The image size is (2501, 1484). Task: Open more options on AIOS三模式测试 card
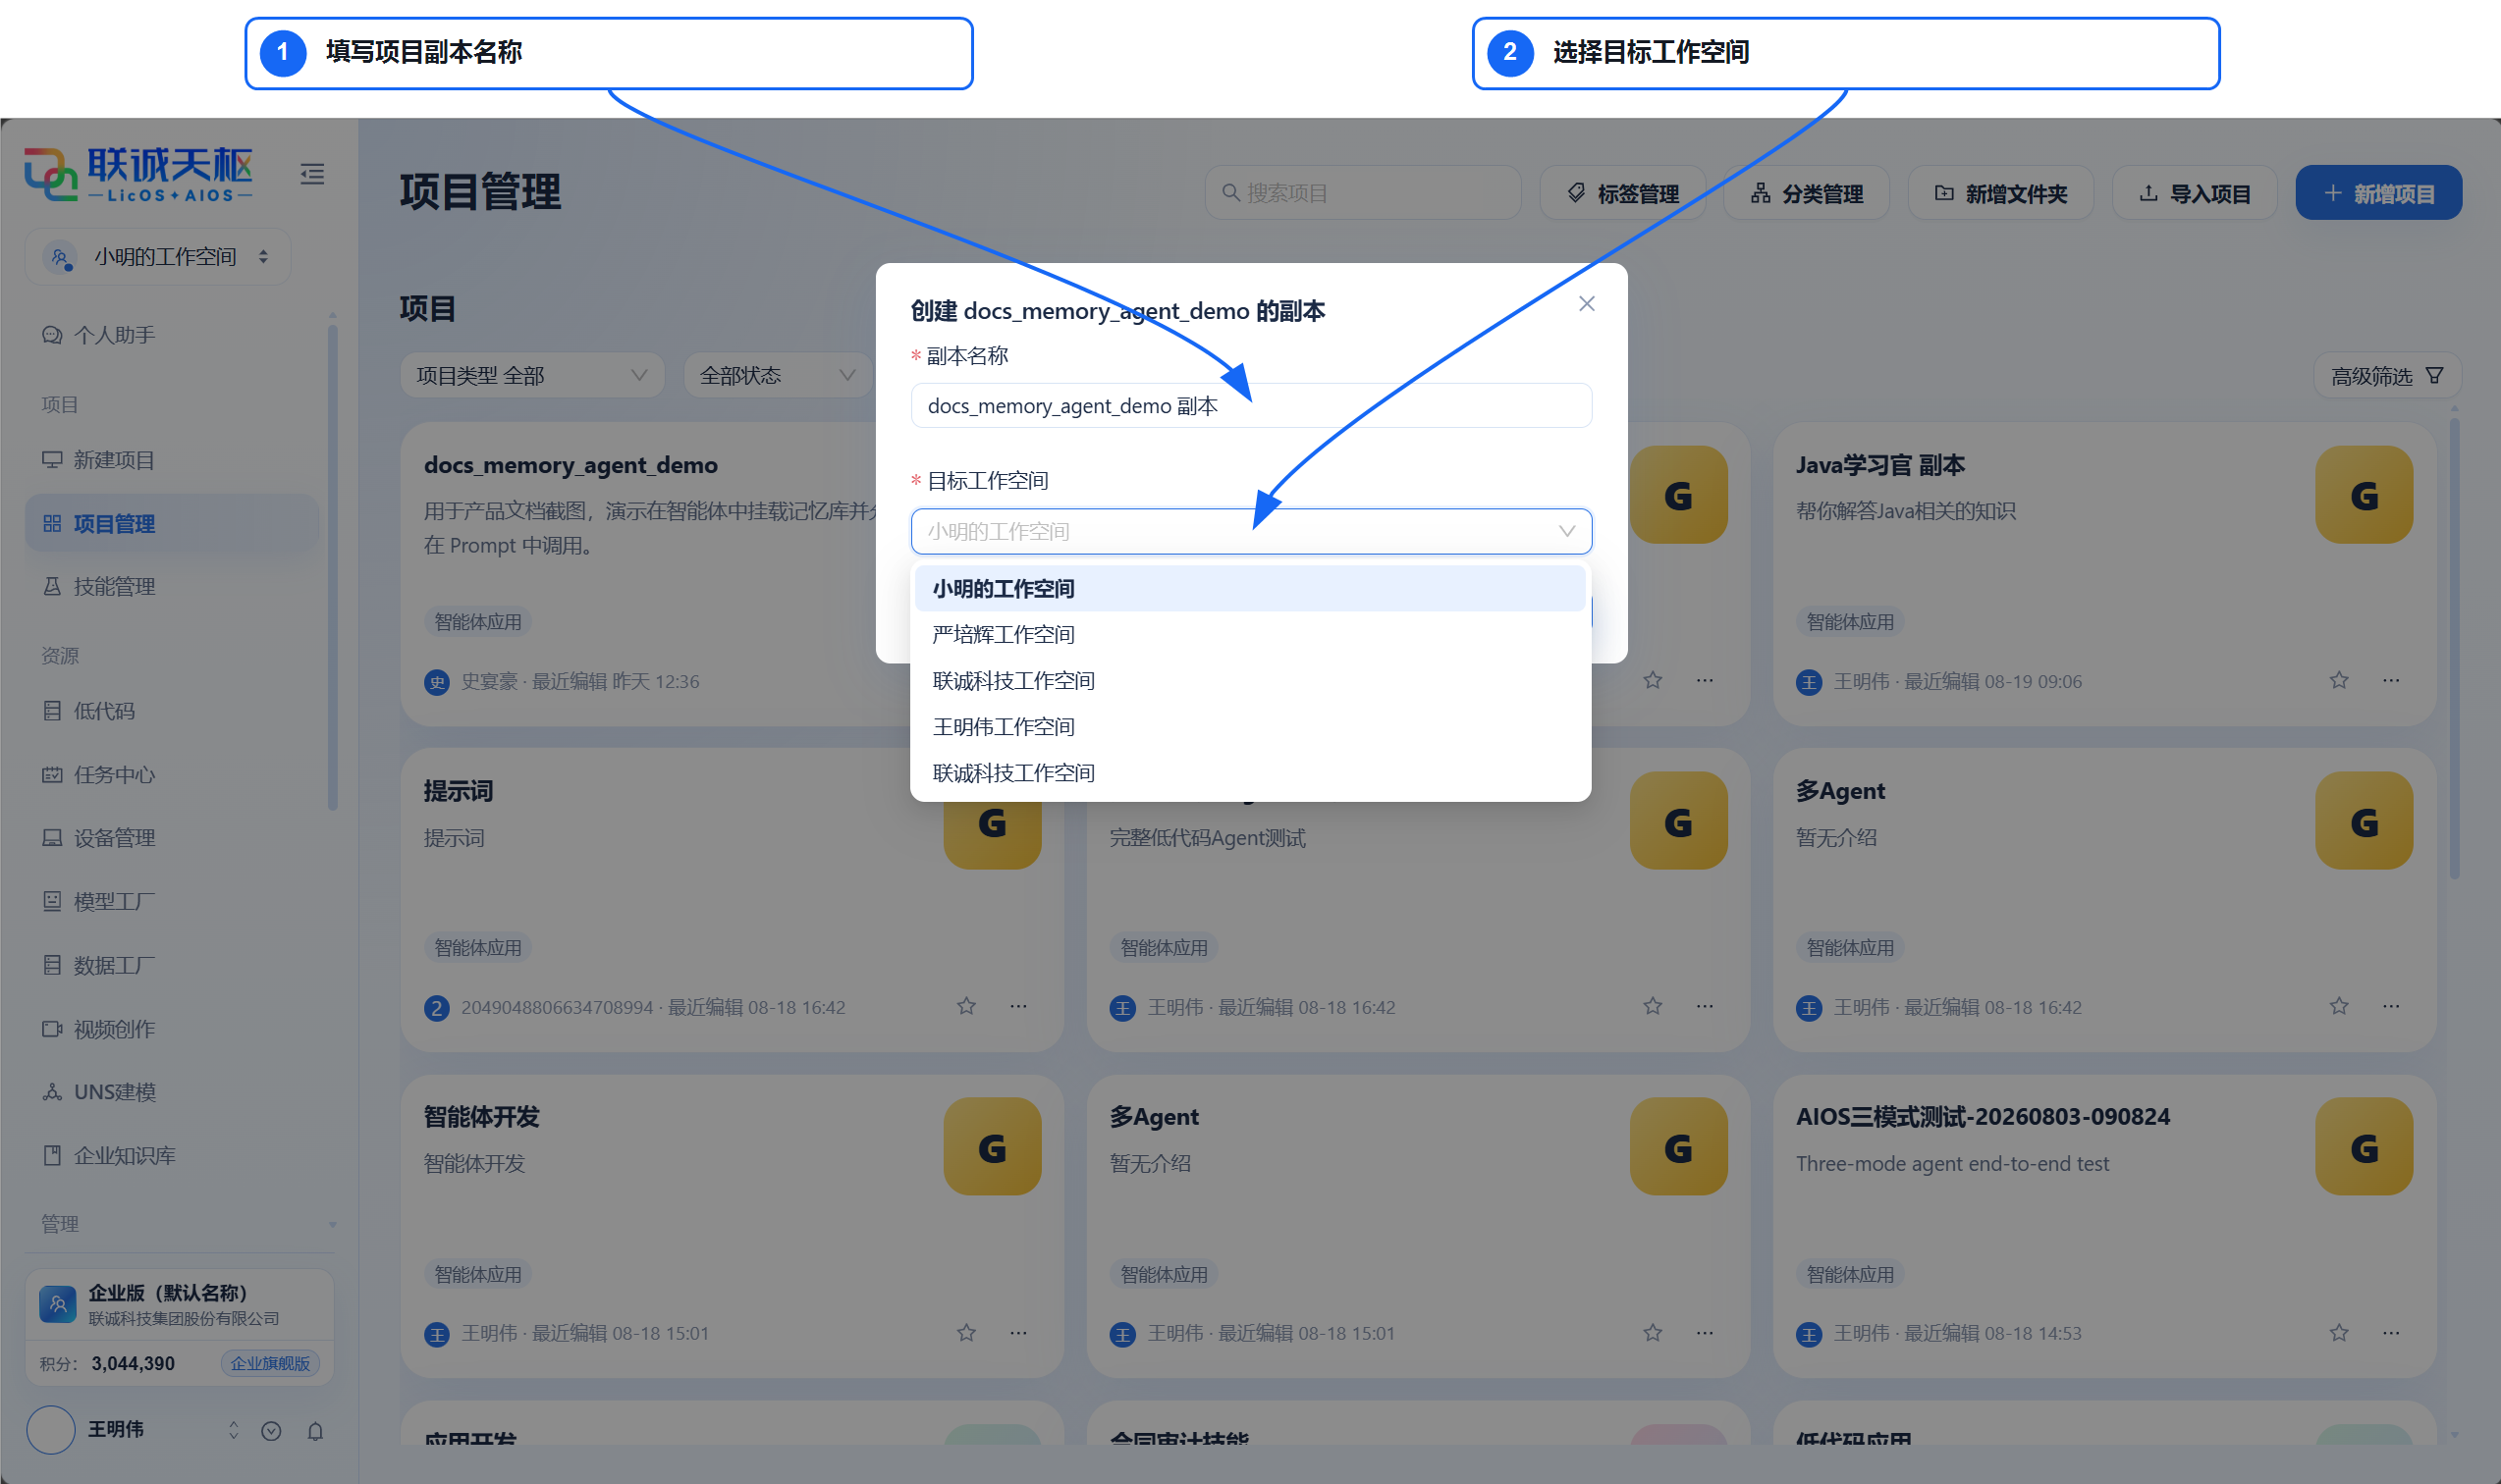pyautogui.click(x=2391, y=1332)
